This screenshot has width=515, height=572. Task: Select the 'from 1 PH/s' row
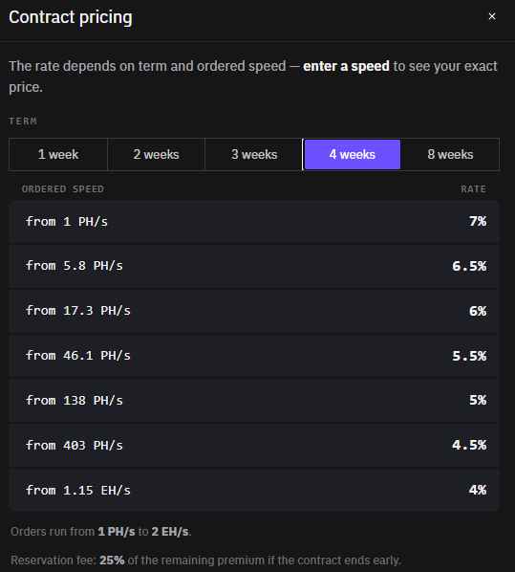pyautogui.click(x=254, y=221)
